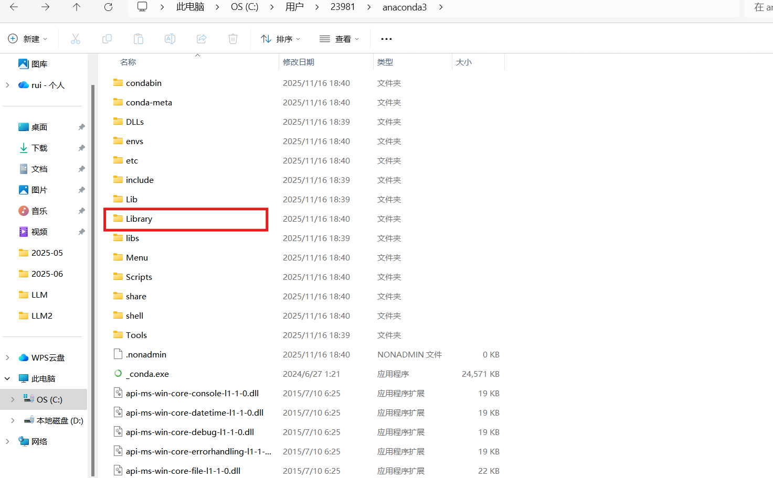Sort by 类型 column header

click(x=385, y=62)
